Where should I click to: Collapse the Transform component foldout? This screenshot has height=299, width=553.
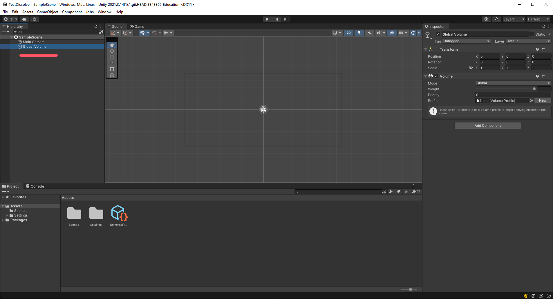tap(426, 49)
